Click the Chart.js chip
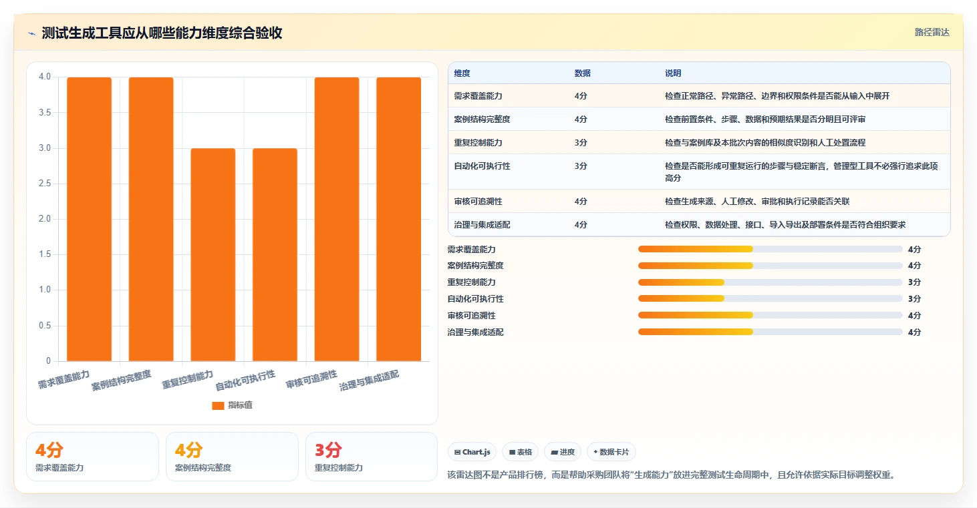Image resolution: width=977 pixels, height=508 pixels. [x=472, y=452]
